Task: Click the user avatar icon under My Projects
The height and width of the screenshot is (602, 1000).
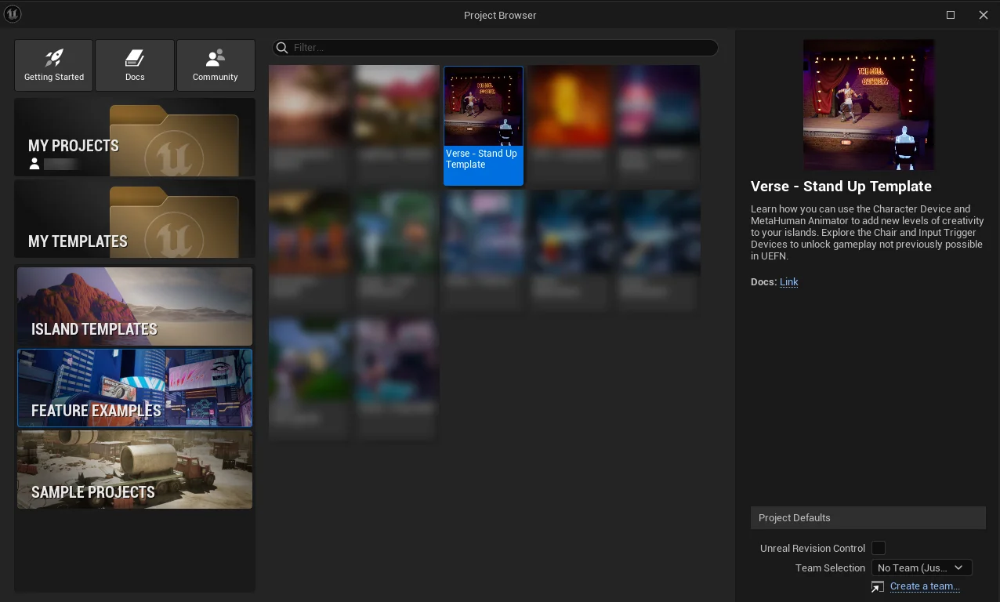Action: click(34, 164)
